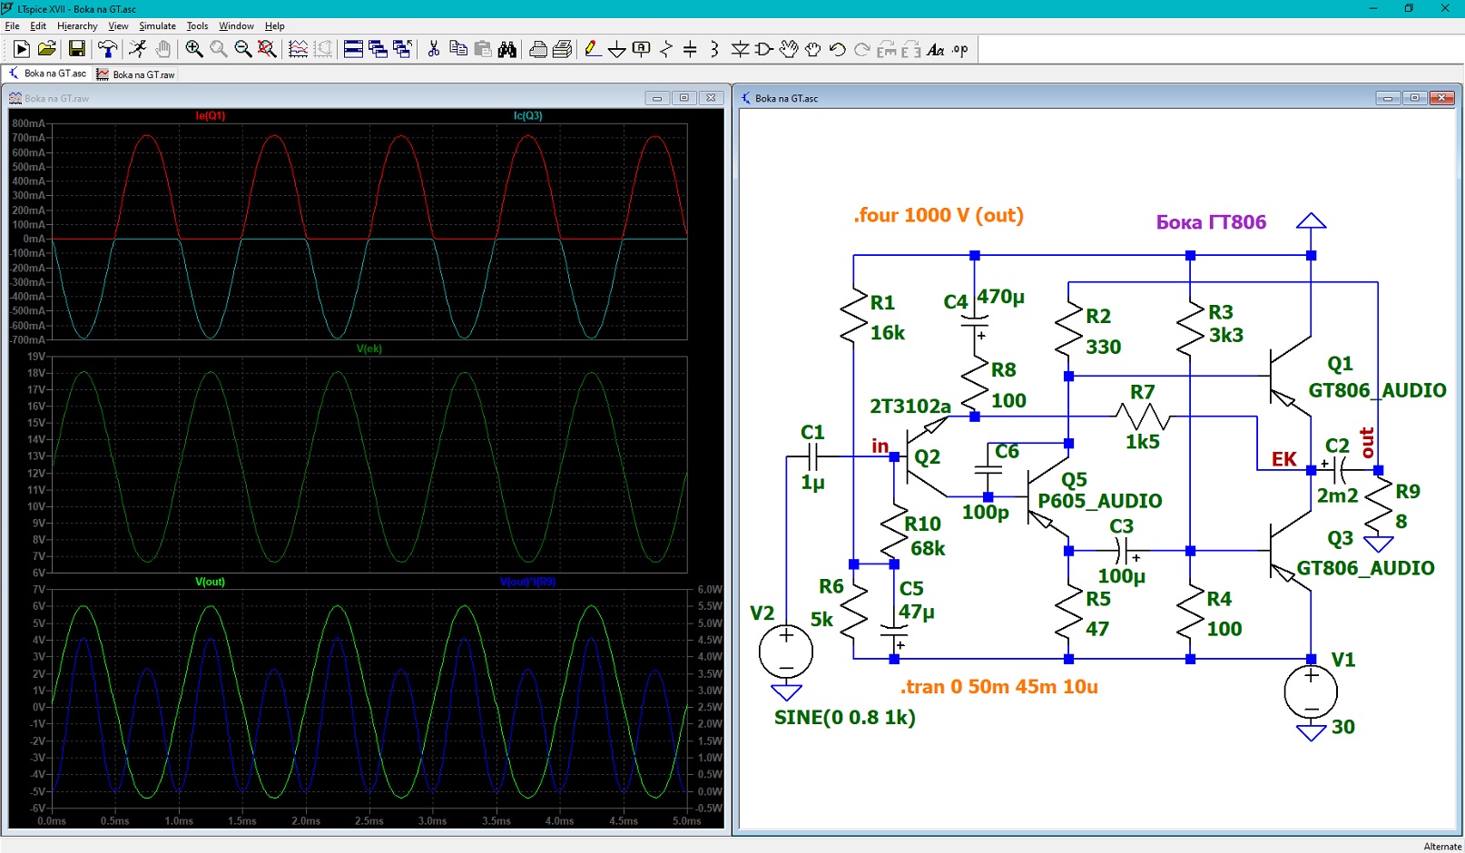Click the Ie(Q1) trace label

coord(210,115)
